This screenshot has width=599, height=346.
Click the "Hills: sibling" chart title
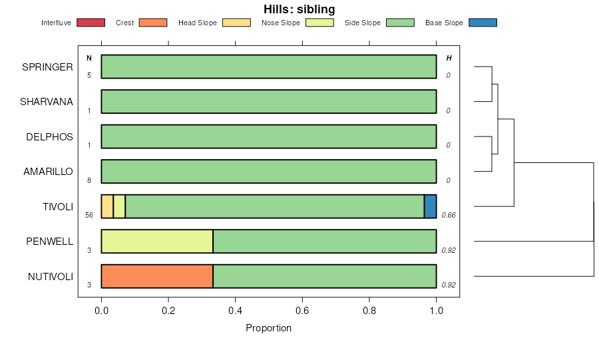[299, 9]
